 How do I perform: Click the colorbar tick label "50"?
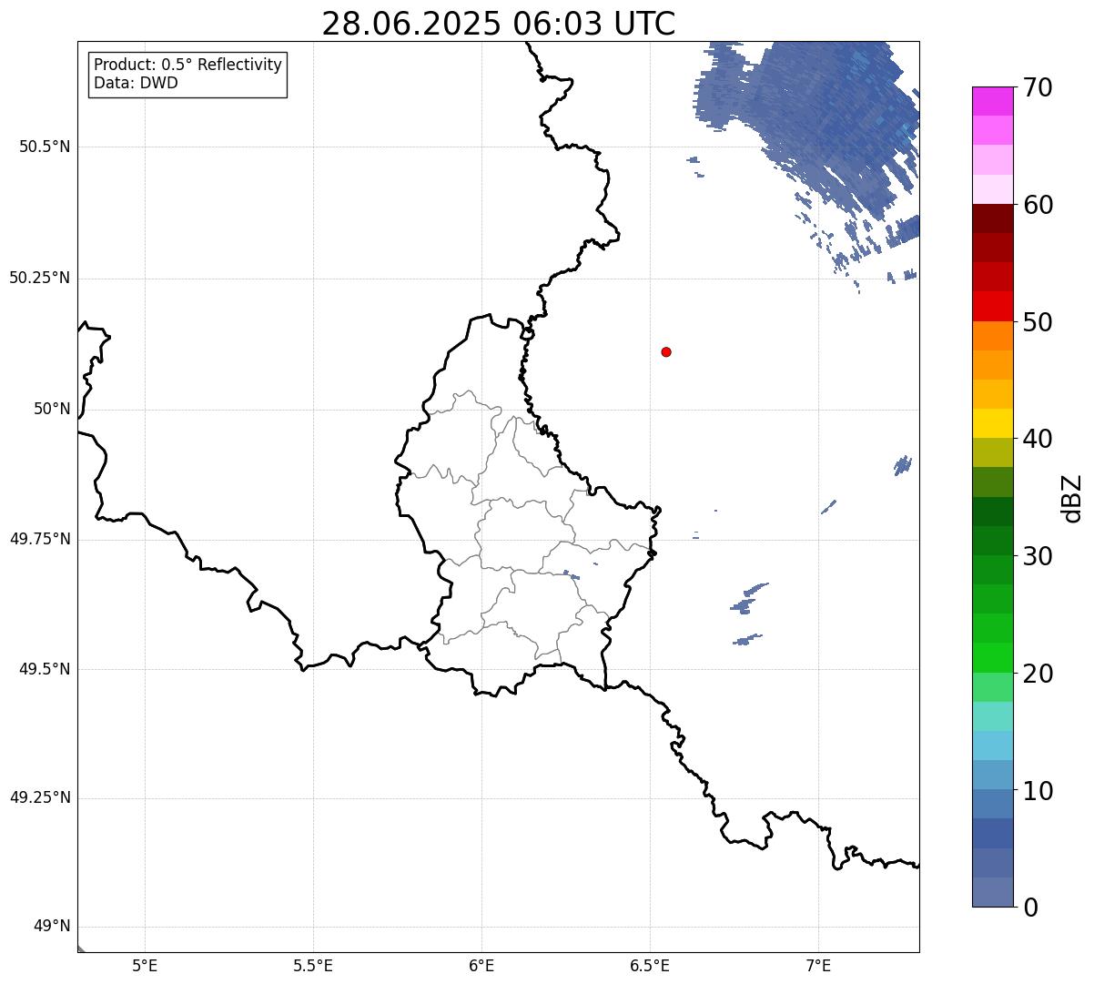[x=1038, y=322]
